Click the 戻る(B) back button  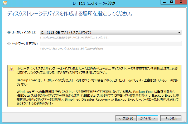[x=126, y=118]
